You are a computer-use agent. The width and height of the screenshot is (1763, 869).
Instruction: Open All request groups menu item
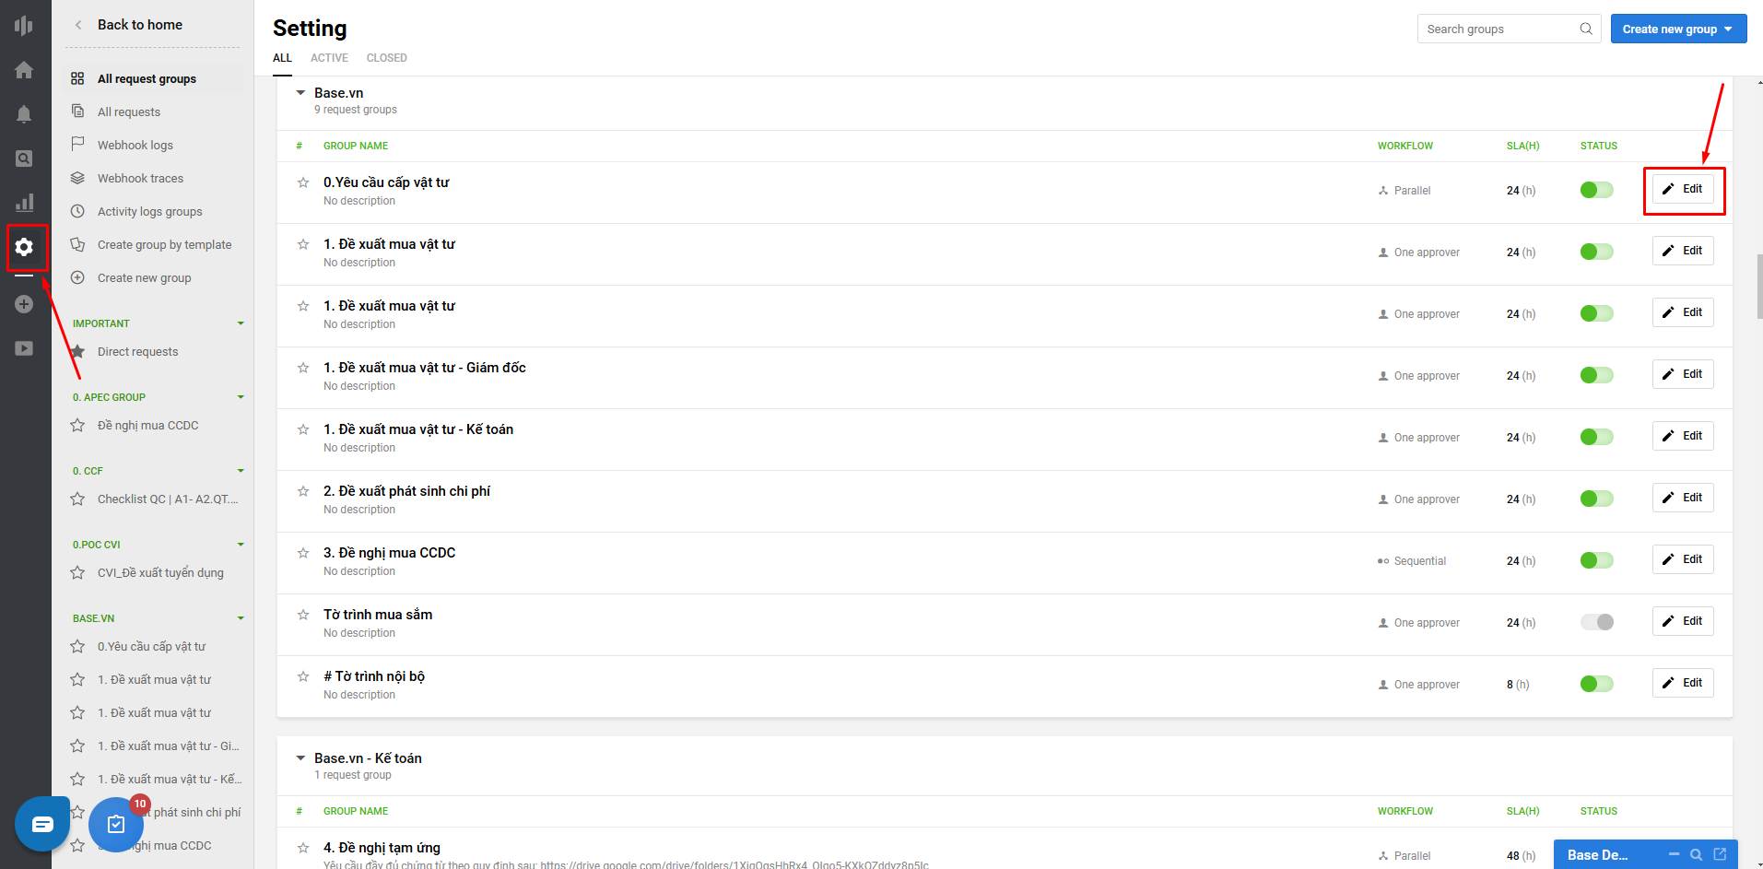click(x=153, y=78)
